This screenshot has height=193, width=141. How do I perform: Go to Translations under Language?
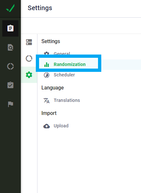(89, 100)
